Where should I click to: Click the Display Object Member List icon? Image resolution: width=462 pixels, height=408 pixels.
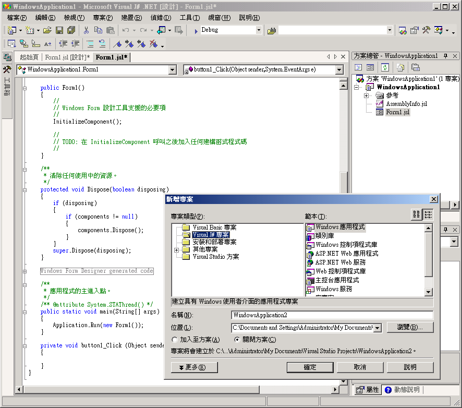pos(12,44)
